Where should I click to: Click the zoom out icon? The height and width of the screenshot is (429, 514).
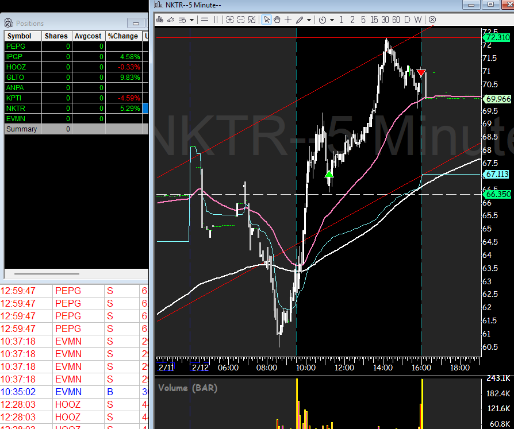pyautogui.click(x=241, y=20)
